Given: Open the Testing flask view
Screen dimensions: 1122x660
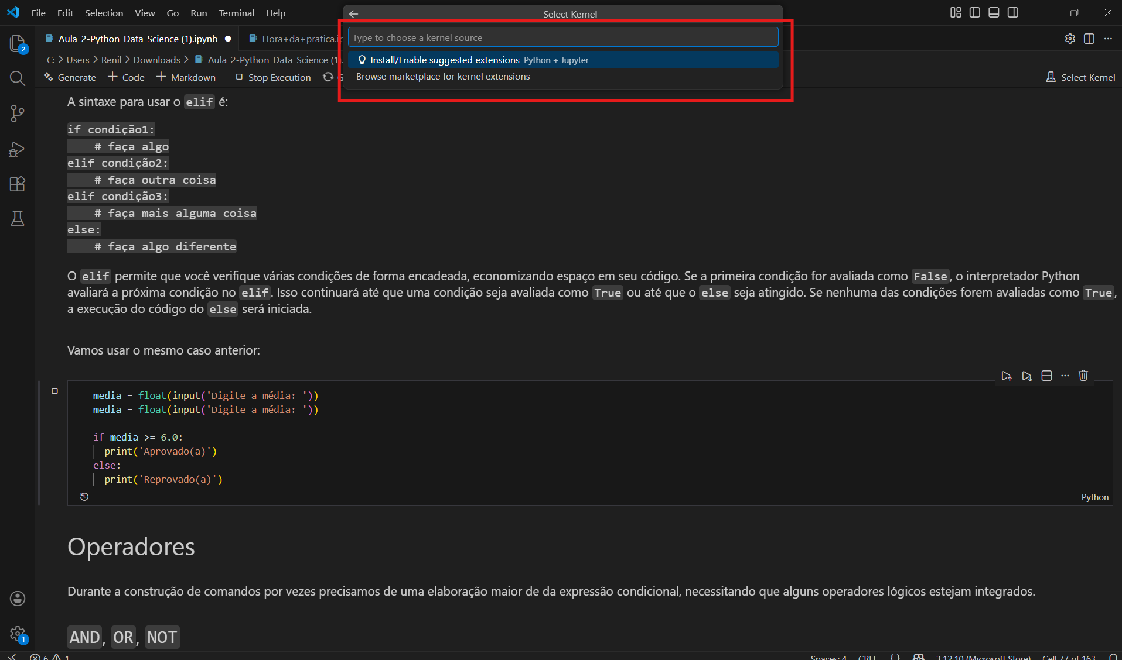Looking at the screenshot, I should coord(18,219).
